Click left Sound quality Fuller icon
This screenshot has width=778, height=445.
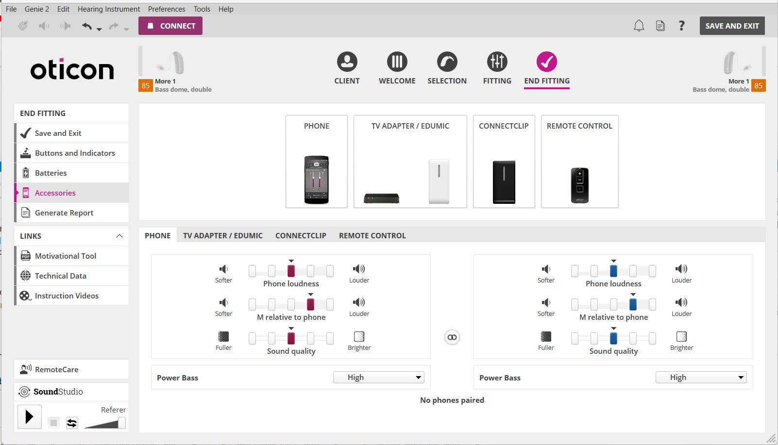coord(223,336)
